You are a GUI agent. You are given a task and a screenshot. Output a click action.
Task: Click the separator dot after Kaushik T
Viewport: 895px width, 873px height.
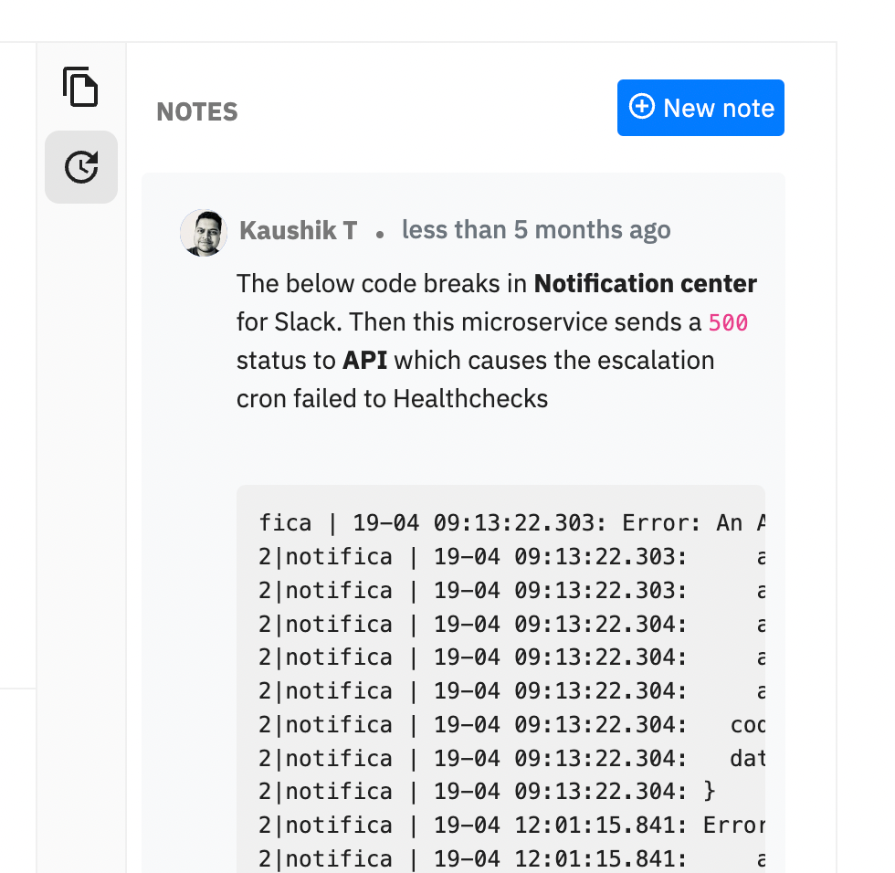coord(380,234)
